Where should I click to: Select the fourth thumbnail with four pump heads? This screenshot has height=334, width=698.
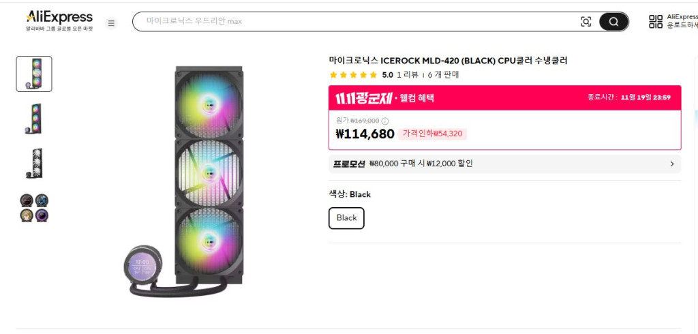(x=34, y=208)
